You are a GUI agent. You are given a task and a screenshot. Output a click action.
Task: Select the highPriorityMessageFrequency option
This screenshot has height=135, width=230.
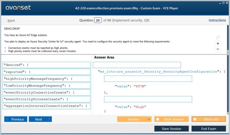(x=46, y=79)
